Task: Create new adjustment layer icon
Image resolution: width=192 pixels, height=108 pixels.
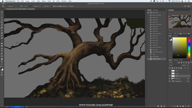Action: (x=180, y=106)
